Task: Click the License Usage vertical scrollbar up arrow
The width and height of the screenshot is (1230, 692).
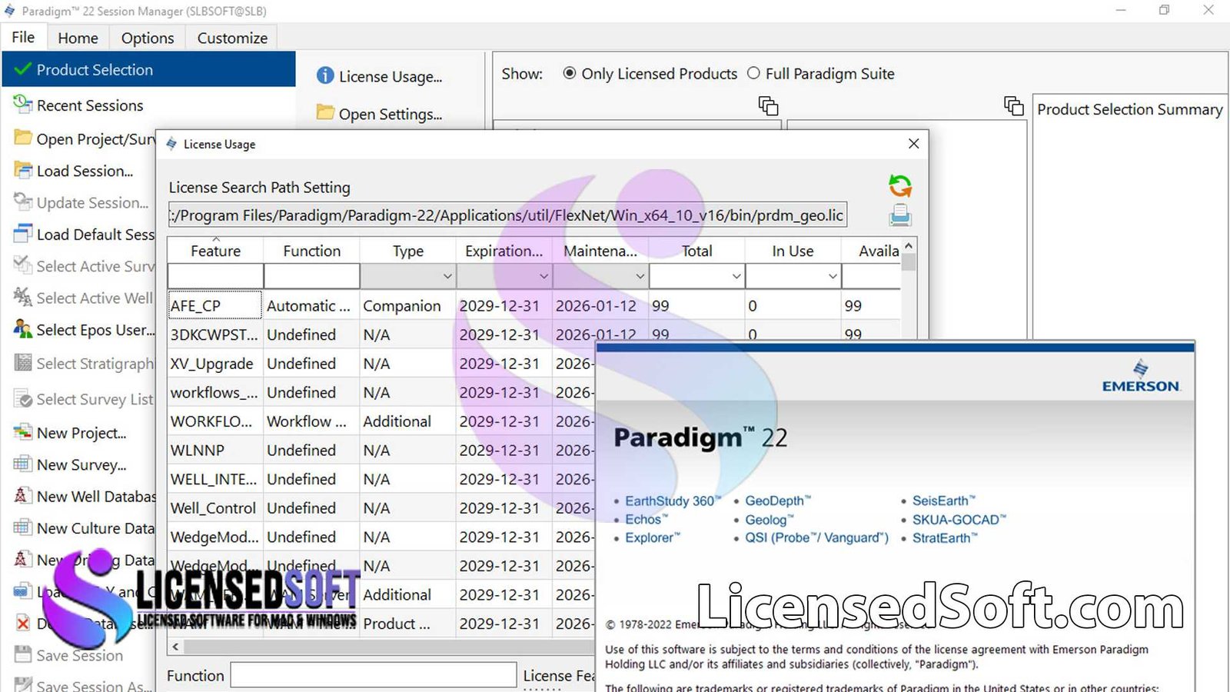Action: point(909,246)
